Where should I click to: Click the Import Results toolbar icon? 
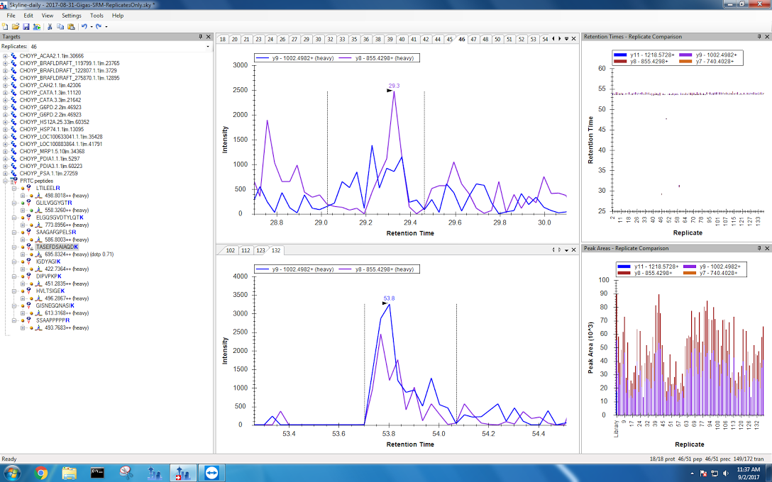click(x=36, y=26)
